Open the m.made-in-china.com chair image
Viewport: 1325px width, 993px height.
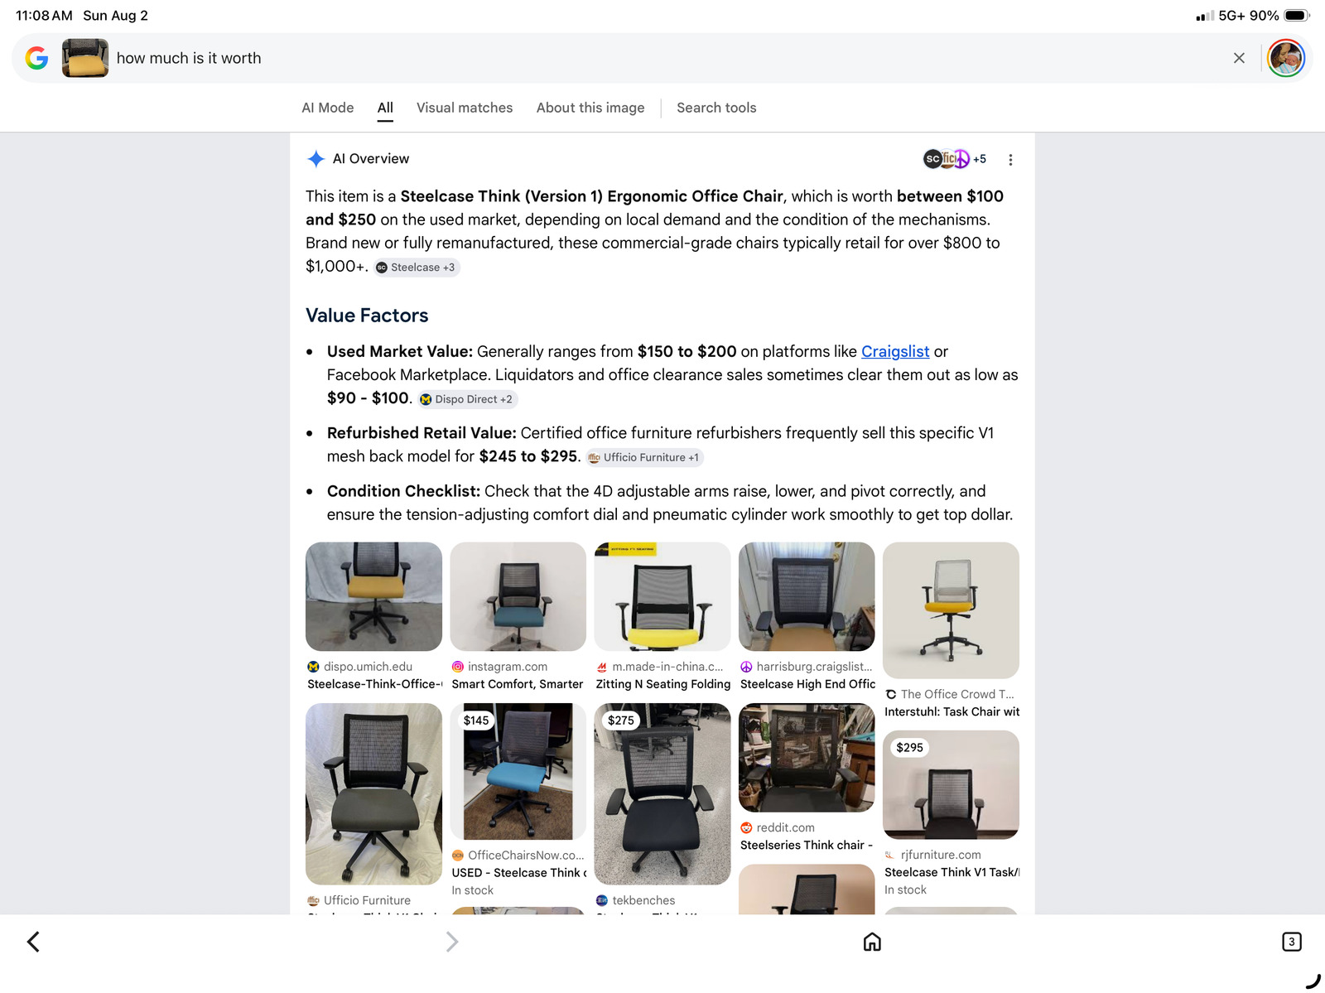pos(662,596)
